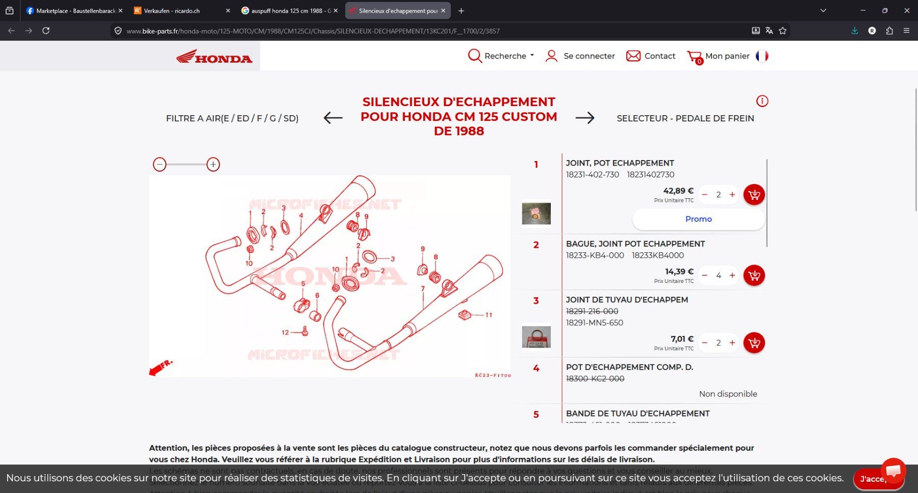Increase quantity for part 1

(x=732, y=195)
